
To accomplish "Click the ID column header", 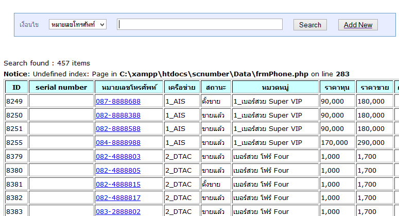I will click(16, 87).
